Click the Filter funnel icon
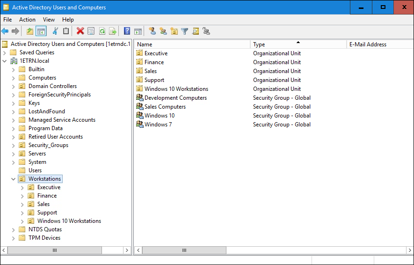Viewport: 414px width, 265px height. [185, 31]
